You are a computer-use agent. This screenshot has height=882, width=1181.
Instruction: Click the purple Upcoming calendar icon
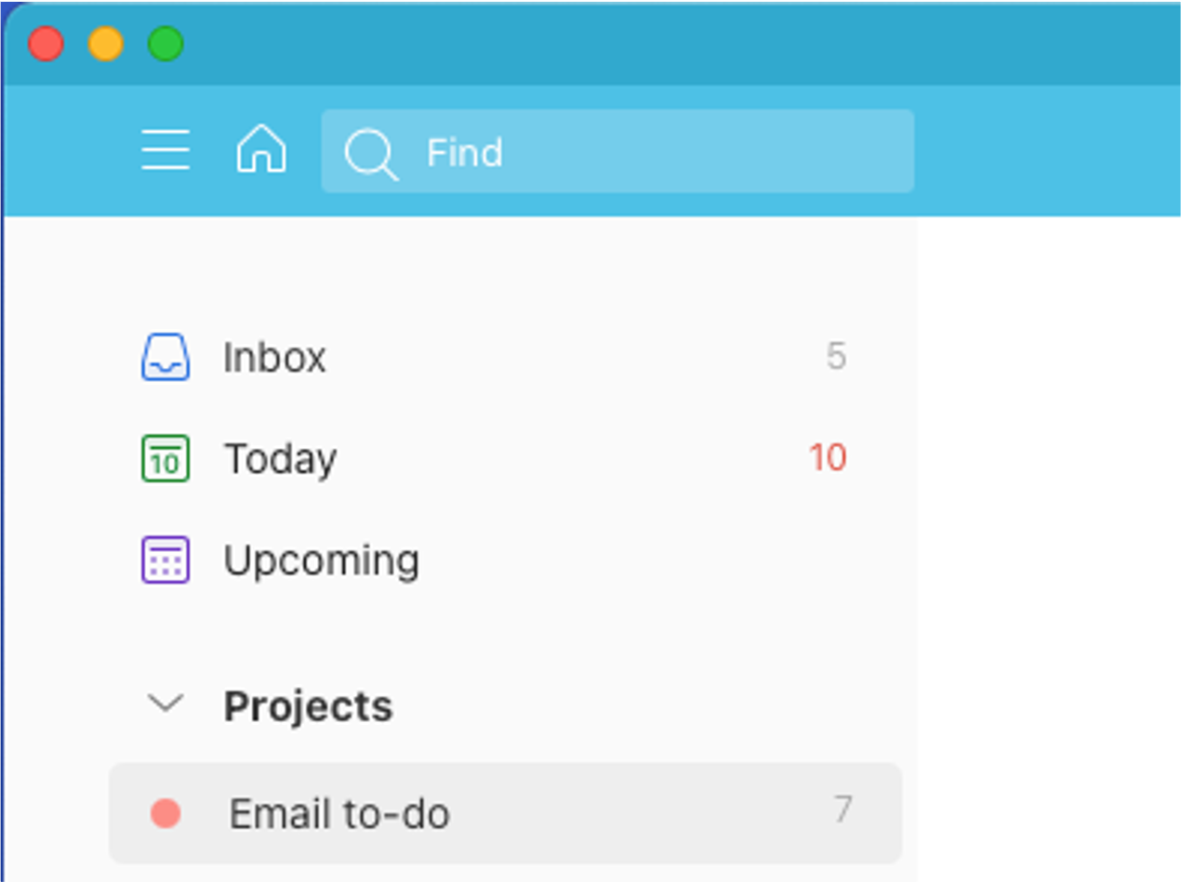pos(166,560)
